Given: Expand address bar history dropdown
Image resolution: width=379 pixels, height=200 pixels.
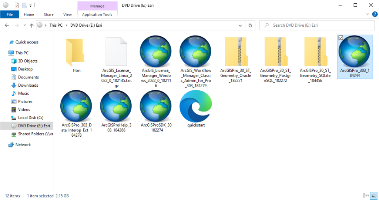Looking at the screenshot, I should [240, 26].
